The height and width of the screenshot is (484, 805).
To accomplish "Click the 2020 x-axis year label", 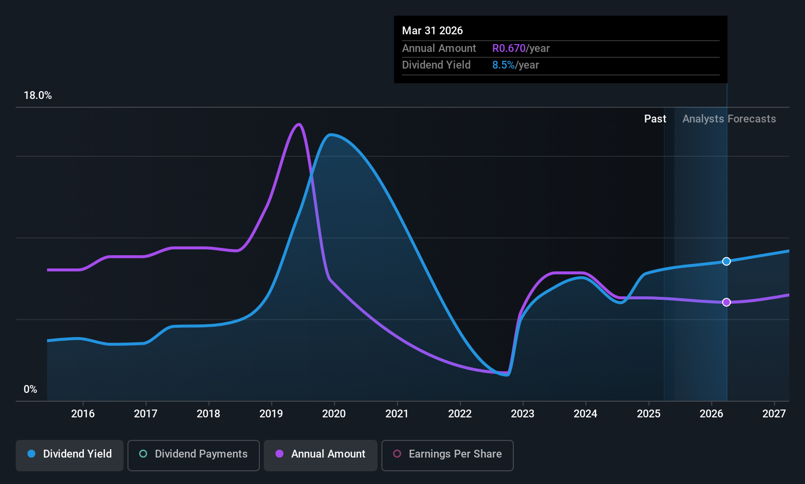I will (x=334, y=414).
